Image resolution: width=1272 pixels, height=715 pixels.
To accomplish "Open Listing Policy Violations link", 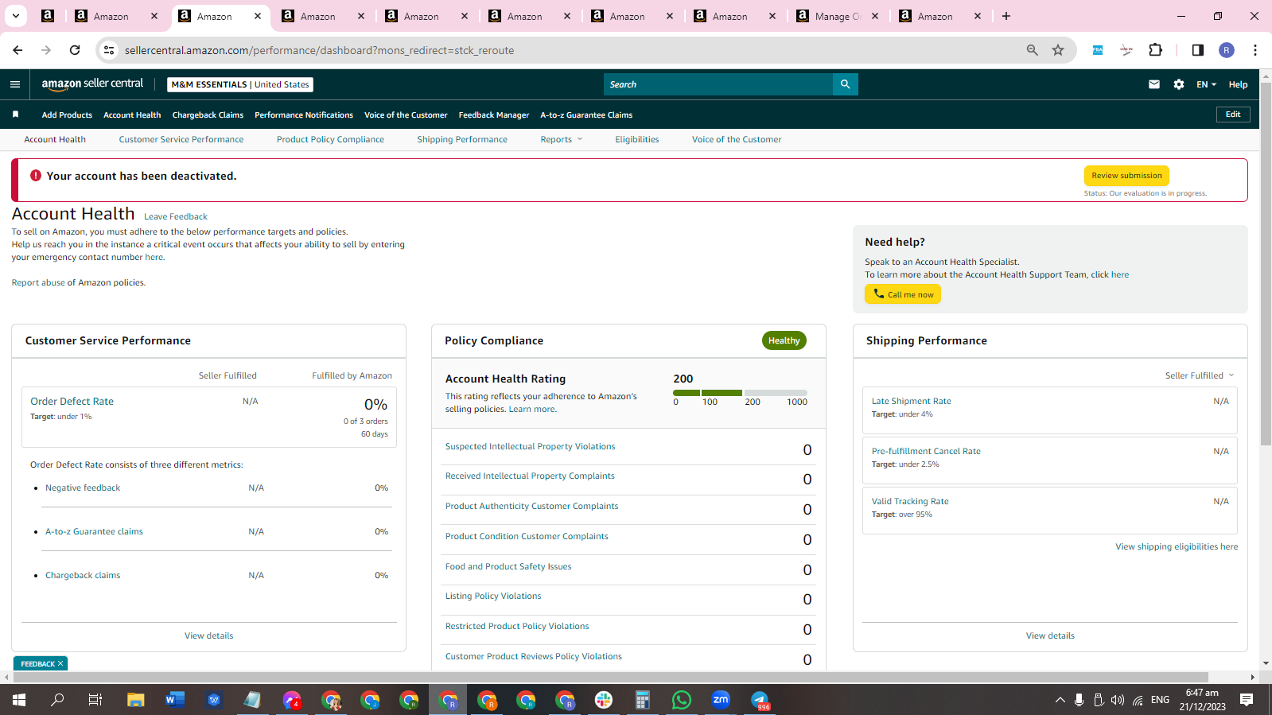I will point(493,596).
